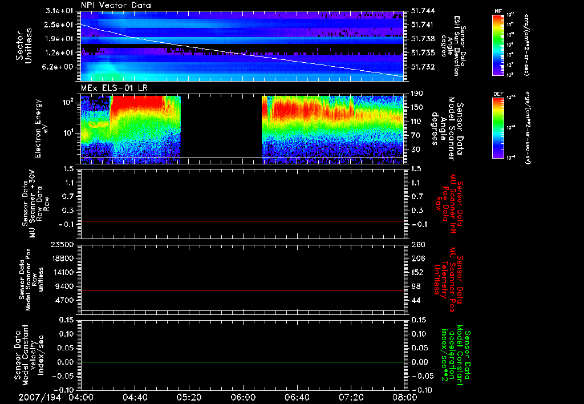This screenshot has width=584, height=404.
Task: Click the 1.2e+01 sector tick label
Action: (59, 53)
